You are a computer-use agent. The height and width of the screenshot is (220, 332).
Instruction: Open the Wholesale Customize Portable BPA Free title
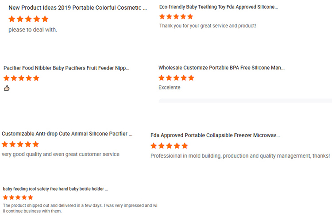pyautogui.click(x=221, y=68)
